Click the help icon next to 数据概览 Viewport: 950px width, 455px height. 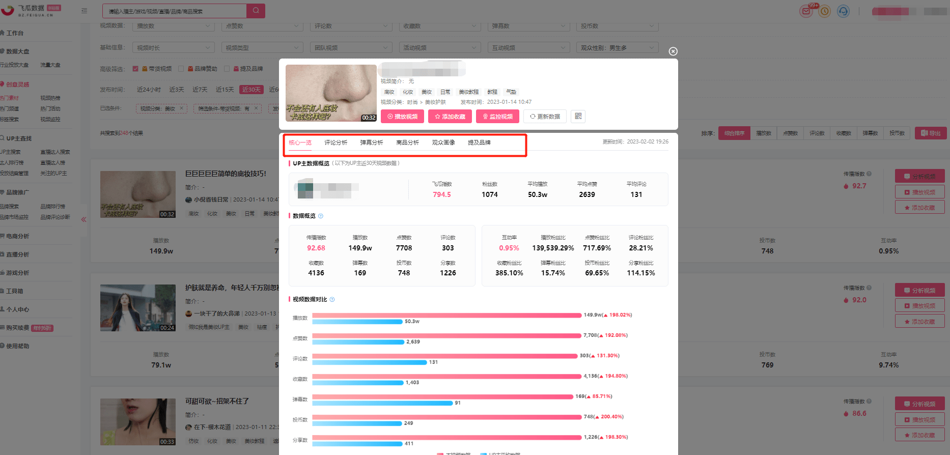coord(321,216)
